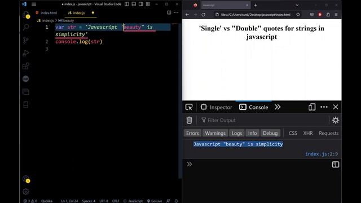Image resolution: width=361 pixels, height=203 pixels.
Task: Click Quokka in the status bar
Action: pos(47,201)
